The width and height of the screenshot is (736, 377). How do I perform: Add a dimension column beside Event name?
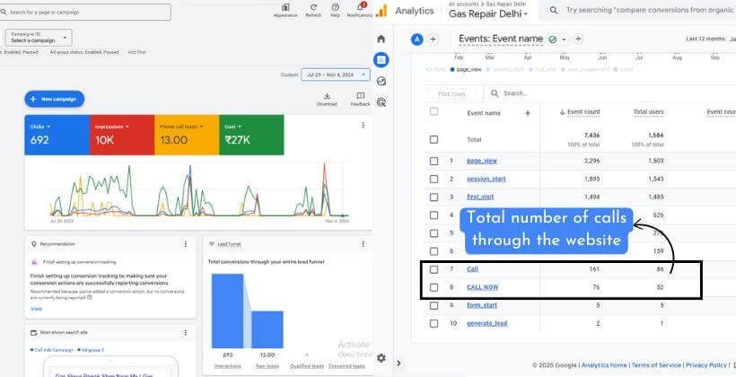click(x=528, y=113)
